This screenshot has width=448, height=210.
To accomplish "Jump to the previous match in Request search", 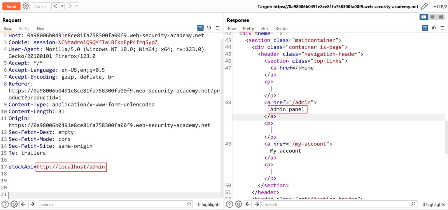I will (x=24, y=204).
